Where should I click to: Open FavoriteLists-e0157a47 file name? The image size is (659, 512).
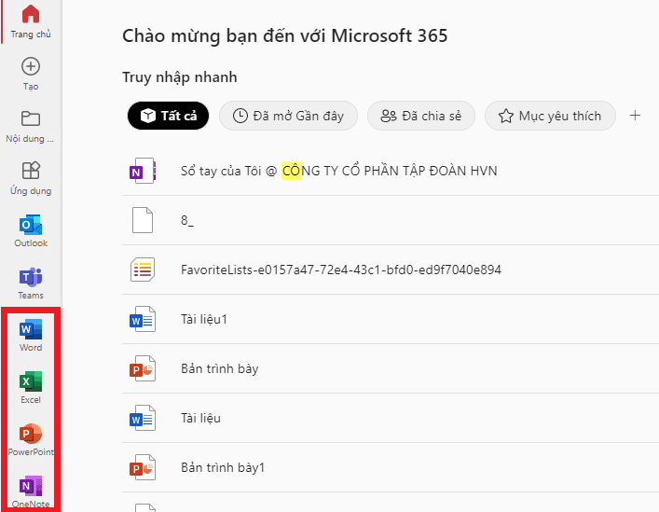point(341,270)
